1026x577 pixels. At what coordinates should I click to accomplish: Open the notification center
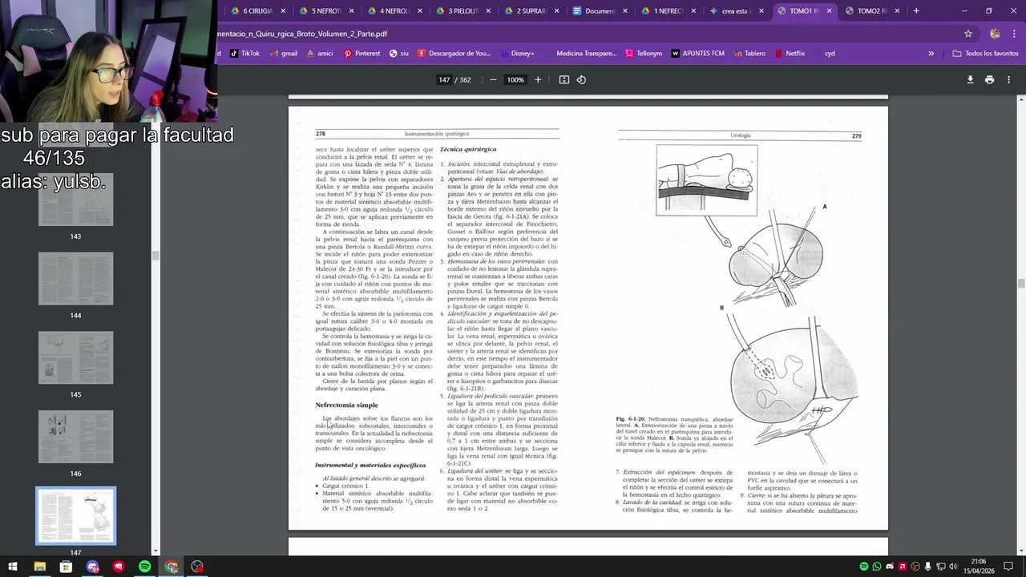(1009, 567)
